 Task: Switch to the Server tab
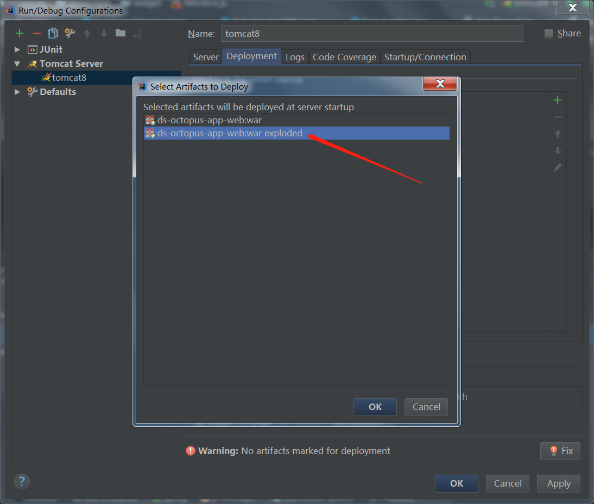click(x=206, y=57)
